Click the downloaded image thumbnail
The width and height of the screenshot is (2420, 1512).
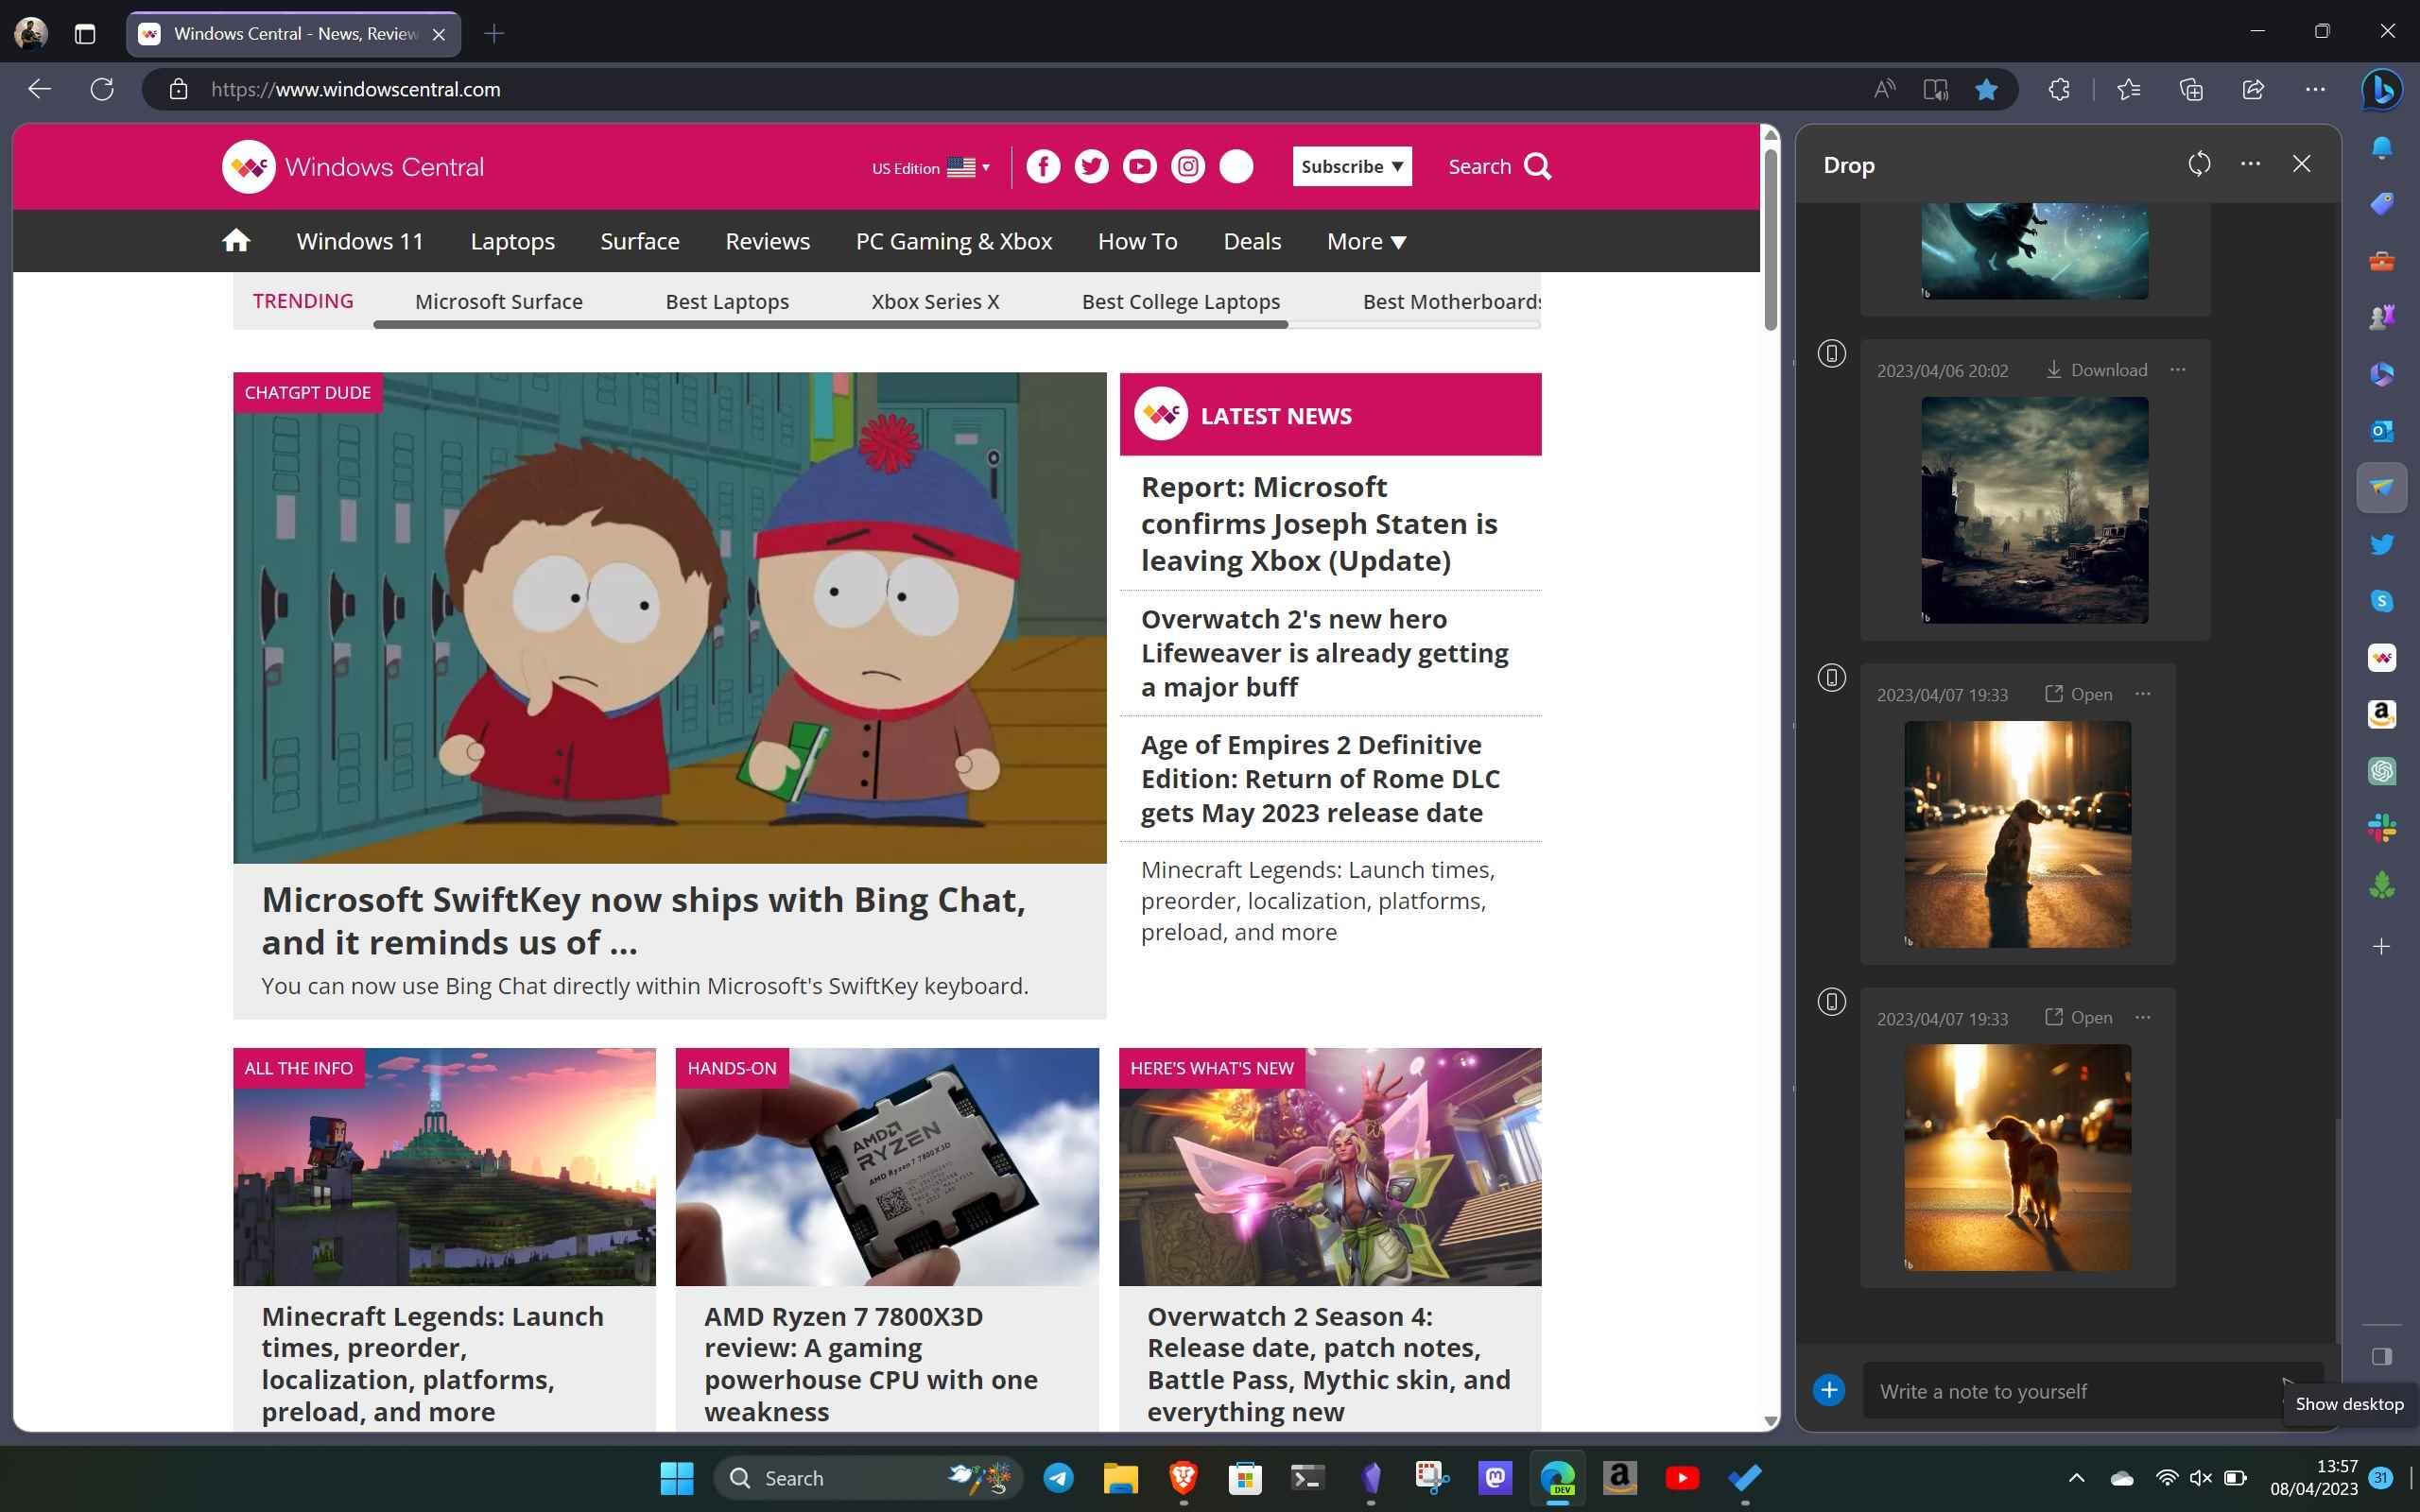coord(2033,510)
